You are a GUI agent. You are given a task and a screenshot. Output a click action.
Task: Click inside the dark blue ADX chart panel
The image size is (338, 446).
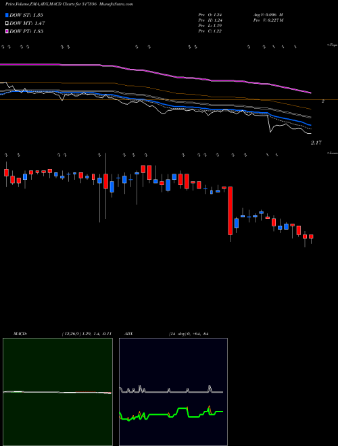pyautogui.click(x=173, y=392)
